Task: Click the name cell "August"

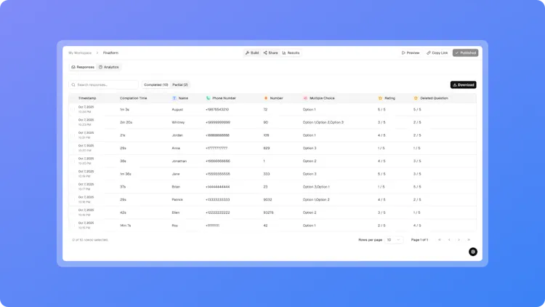Action: click(177, 110)
